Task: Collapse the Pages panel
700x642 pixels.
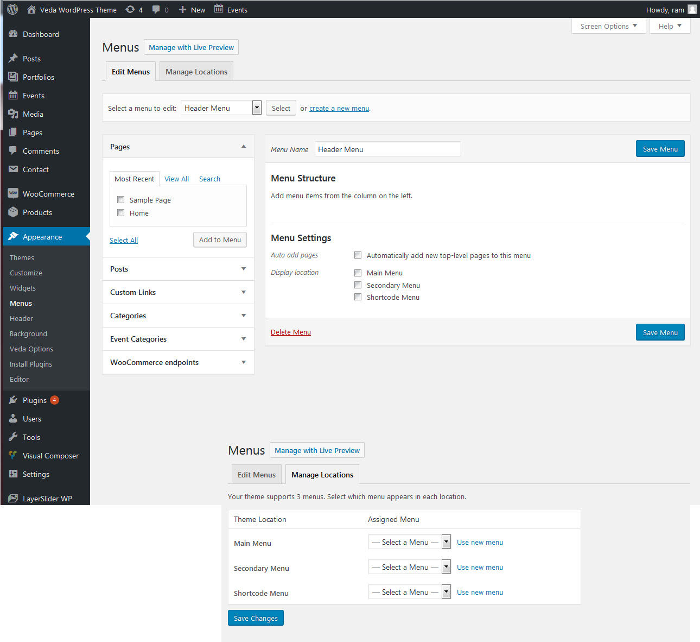Action: pyautogui.click(x=244, y=146)
